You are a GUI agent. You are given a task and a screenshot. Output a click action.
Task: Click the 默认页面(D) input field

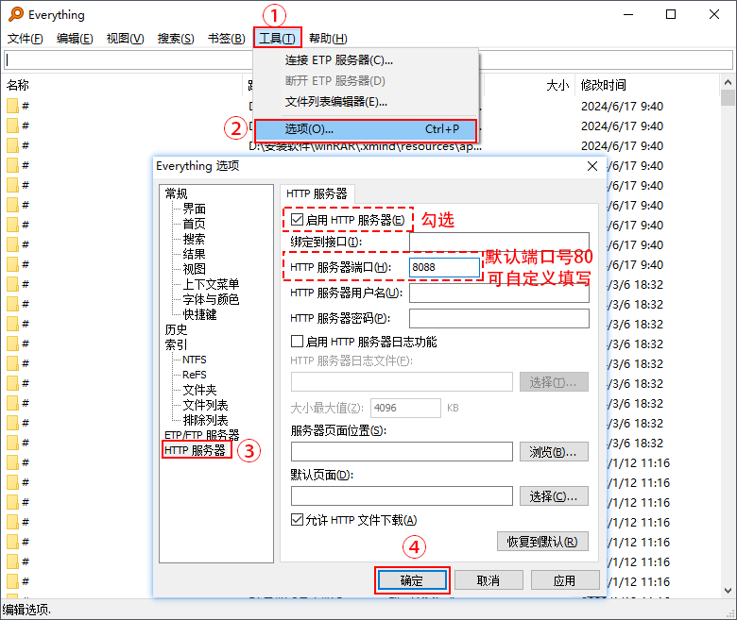click(402, 495)
